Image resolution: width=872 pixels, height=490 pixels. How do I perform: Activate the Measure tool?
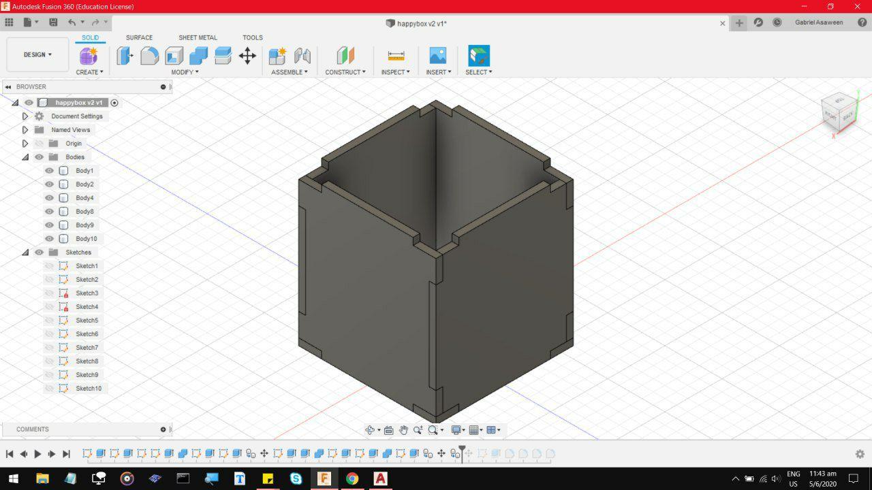pos(396,56)
